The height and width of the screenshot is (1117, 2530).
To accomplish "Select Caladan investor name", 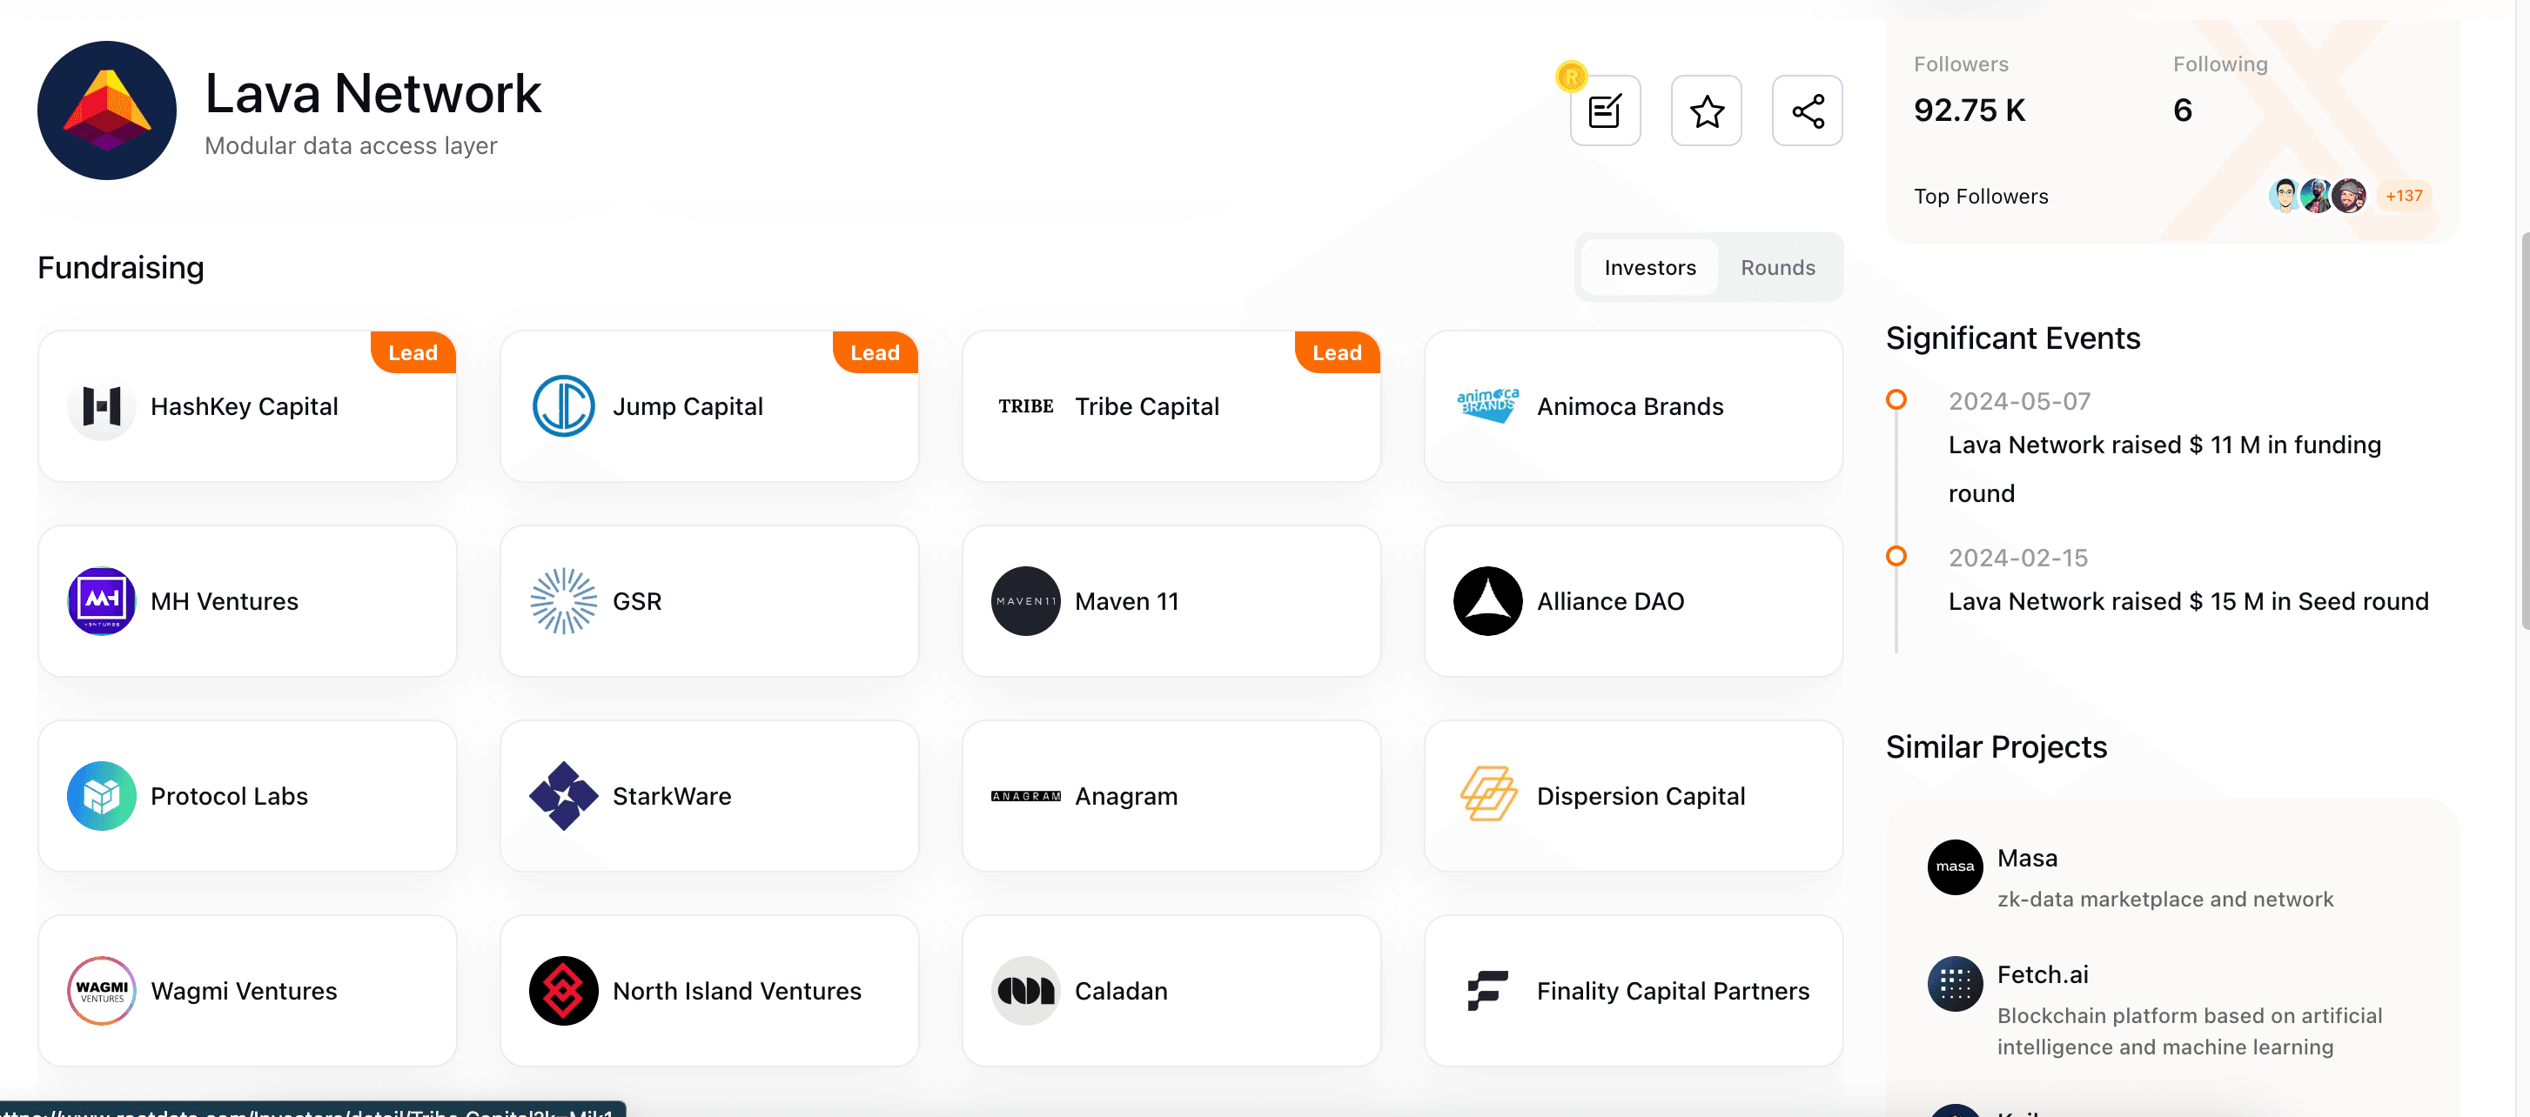I will (x=1121, y=990).
